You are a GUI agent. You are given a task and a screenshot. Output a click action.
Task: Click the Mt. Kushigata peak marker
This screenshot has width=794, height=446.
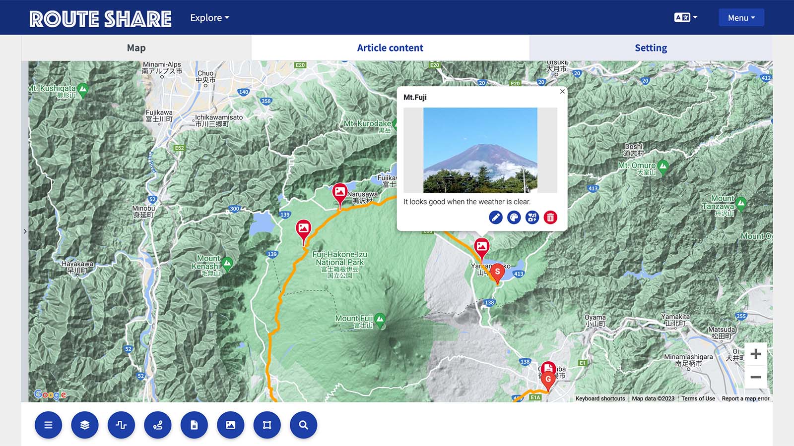tap(83, 90)
